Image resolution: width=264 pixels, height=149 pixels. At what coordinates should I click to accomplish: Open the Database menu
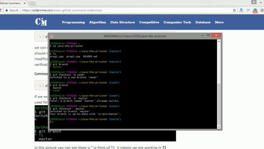coord(203,22)
